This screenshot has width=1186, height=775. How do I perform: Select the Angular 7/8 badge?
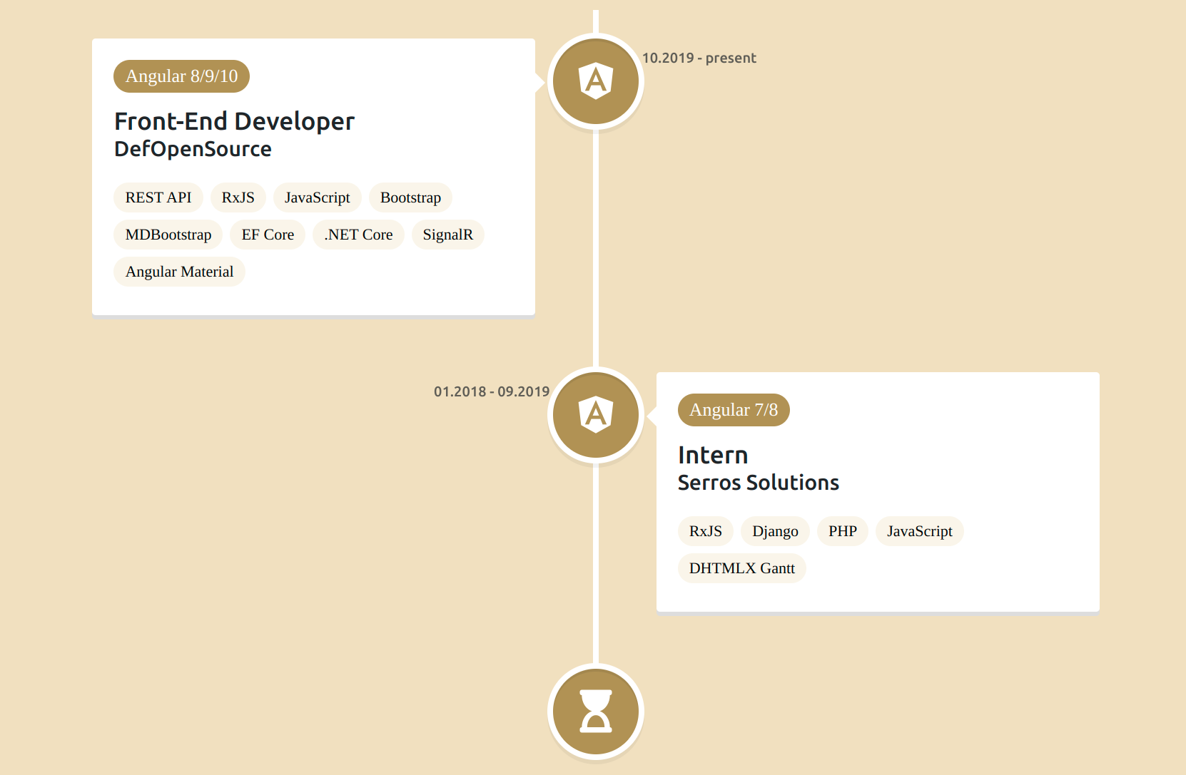[734, 410]
